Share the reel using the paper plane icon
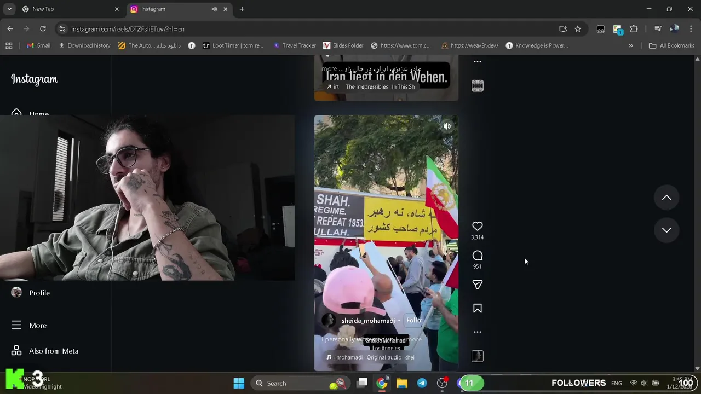The height and width of the screenshot is (394, 701). click(477, 285)
